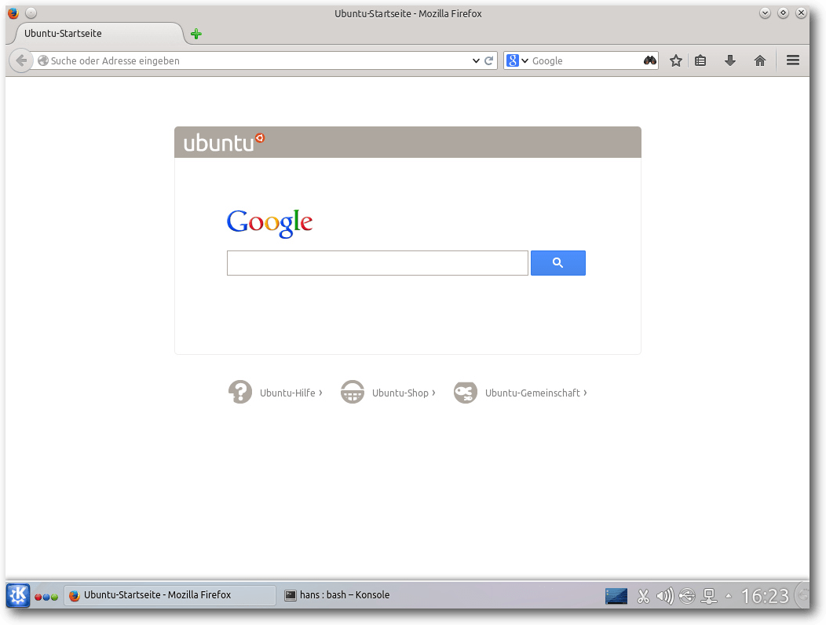Click the desktop pager thumbnail in panel
This screenshot has width=826, height=625.
click(x=616, y=596)
